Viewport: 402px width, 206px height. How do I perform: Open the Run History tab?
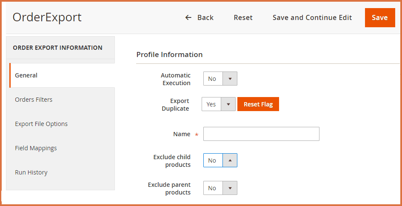(x=31, y=172)
